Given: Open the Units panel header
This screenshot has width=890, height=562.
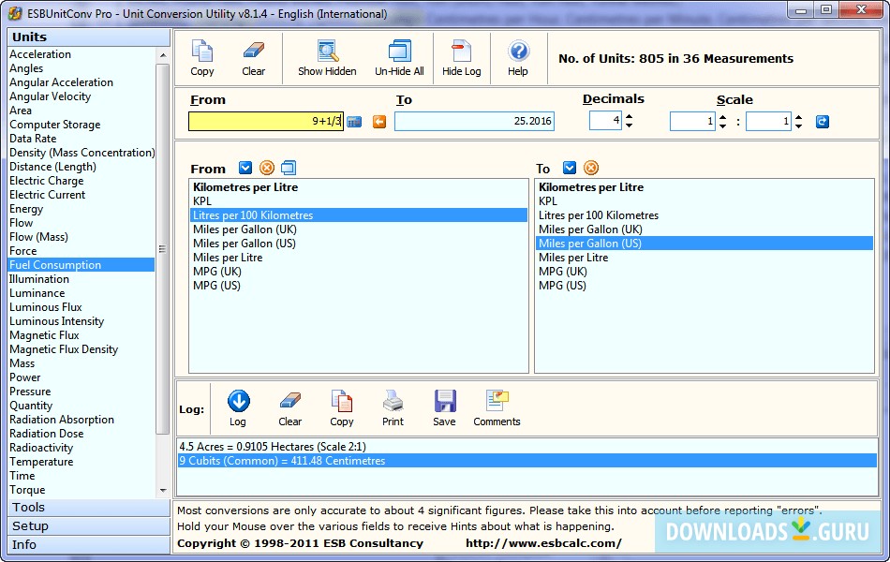Looking at the screenshot, I should [89, 37].
